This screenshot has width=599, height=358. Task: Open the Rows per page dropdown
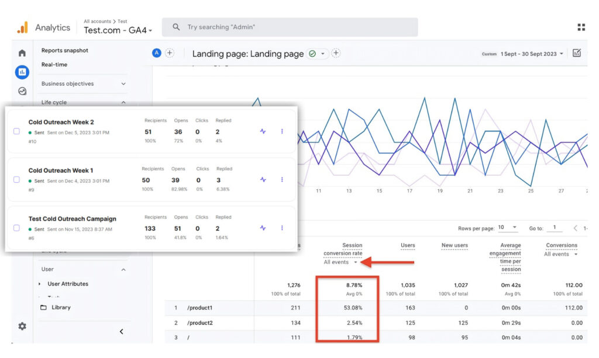(507, 228)
